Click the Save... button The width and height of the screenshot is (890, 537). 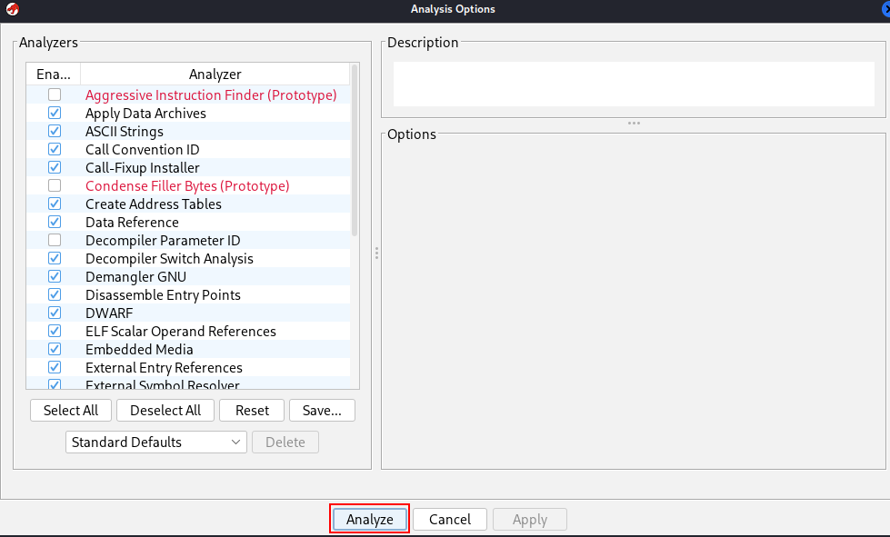coord(322,410)
